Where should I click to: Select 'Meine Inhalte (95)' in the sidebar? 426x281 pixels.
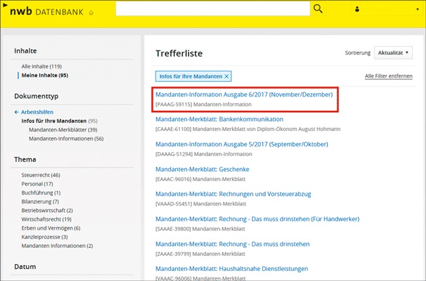[x=45, y=75]
